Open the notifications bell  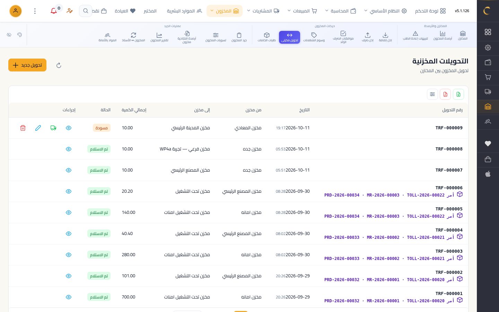54,11
